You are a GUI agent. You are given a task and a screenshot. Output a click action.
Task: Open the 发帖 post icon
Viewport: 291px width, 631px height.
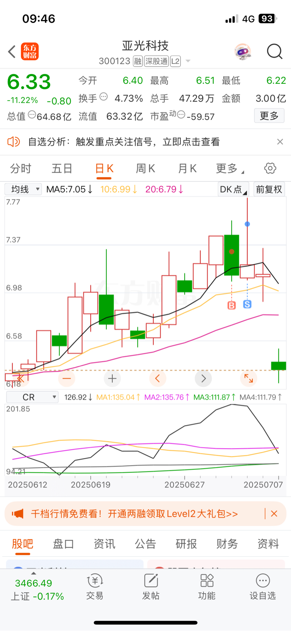coord(151,587)
